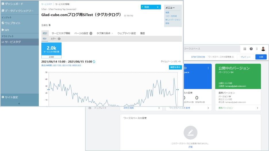Click the help question mark icon

point(251,49)
